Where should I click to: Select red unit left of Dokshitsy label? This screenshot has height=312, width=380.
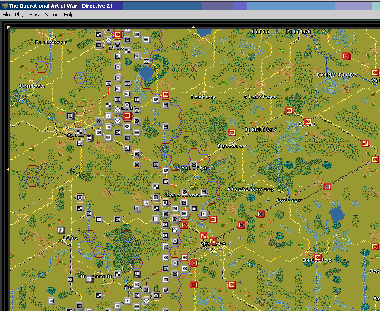[232, 132]
